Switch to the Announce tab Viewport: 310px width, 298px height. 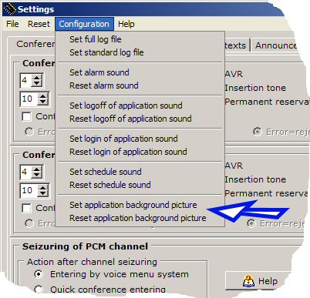(x=276, y=45)
